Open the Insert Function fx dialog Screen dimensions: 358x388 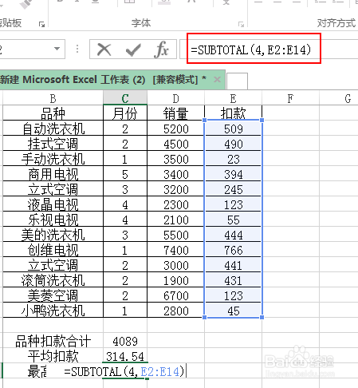tap(161, 49)
